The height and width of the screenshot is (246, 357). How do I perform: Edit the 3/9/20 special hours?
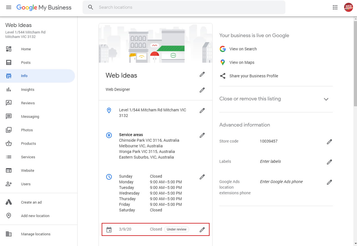[202, 230]
